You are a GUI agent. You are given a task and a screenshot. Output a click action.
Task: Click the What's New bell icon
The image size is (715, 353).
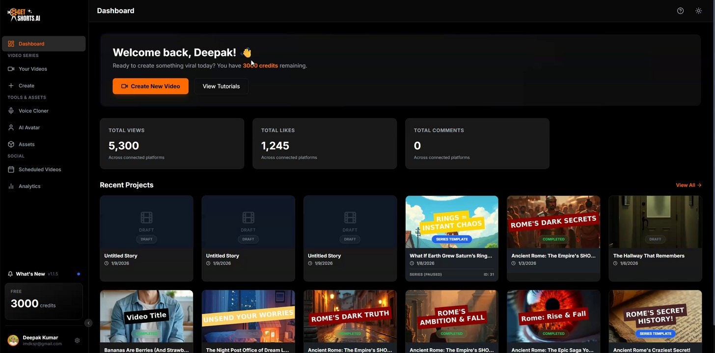pyautogui.click(x=10, y=274)
